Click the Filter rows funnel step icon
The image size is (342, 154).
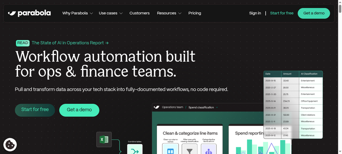(189, 149)
